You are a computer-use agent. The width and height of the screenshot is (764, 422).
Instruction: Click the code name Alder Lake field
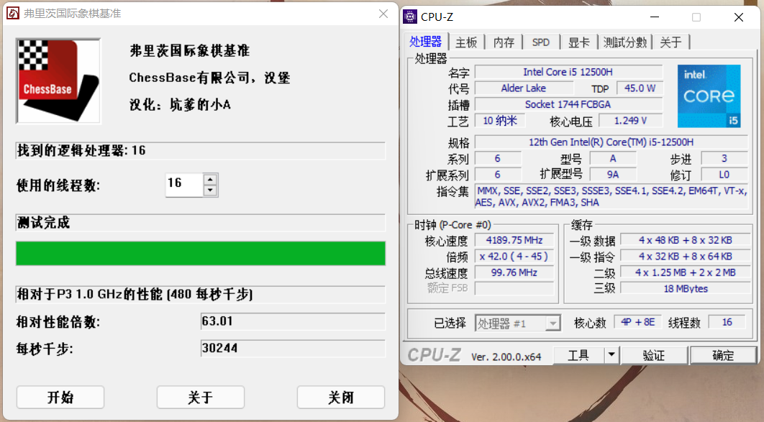point(523,88)
